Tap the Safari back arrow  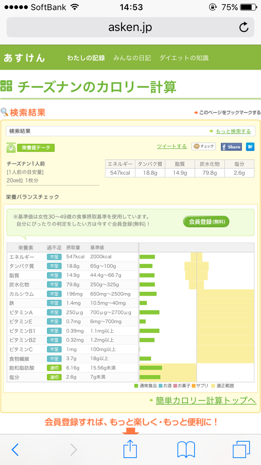[x=15, y=449]
